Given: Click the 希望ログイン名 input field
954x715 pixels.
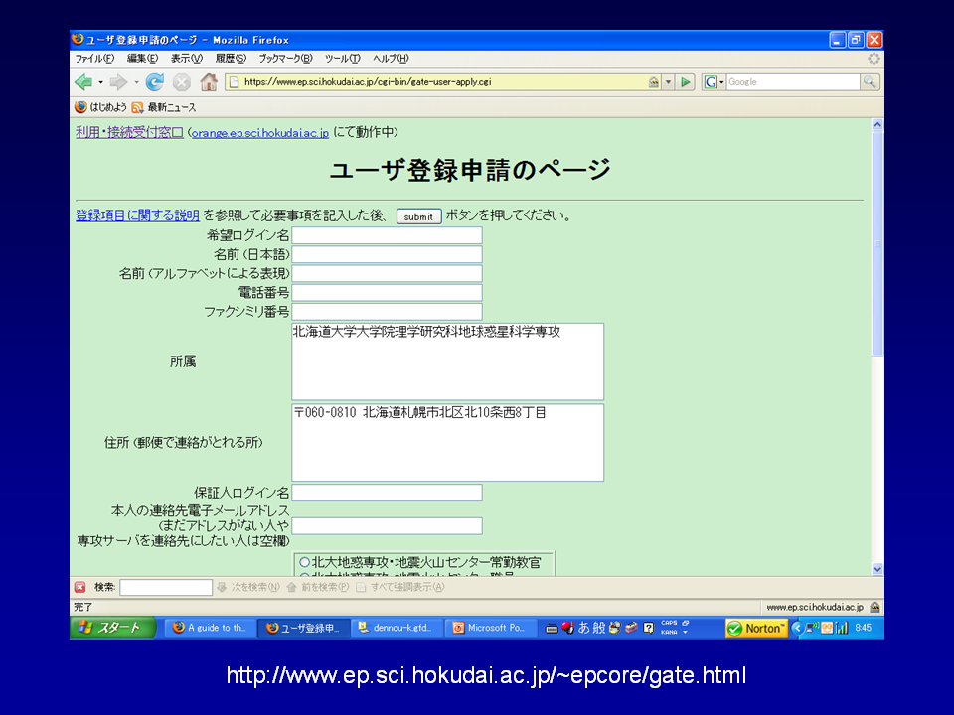Looking at the screenshot, I should [x=387, y=235].
